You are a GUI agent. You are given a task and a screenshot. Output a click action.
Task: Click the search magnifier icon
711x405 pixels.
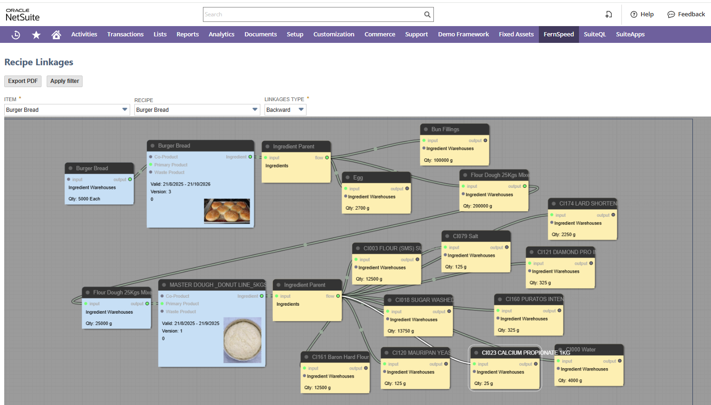[x=427, y=14]
